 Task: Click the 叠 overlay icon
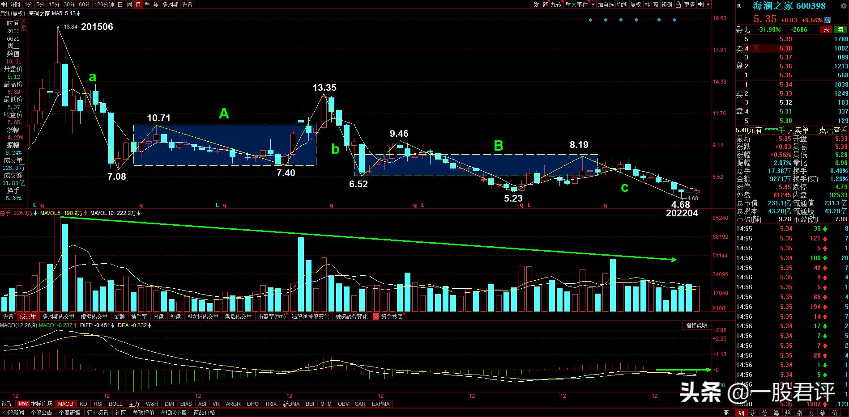click(648, 4)
